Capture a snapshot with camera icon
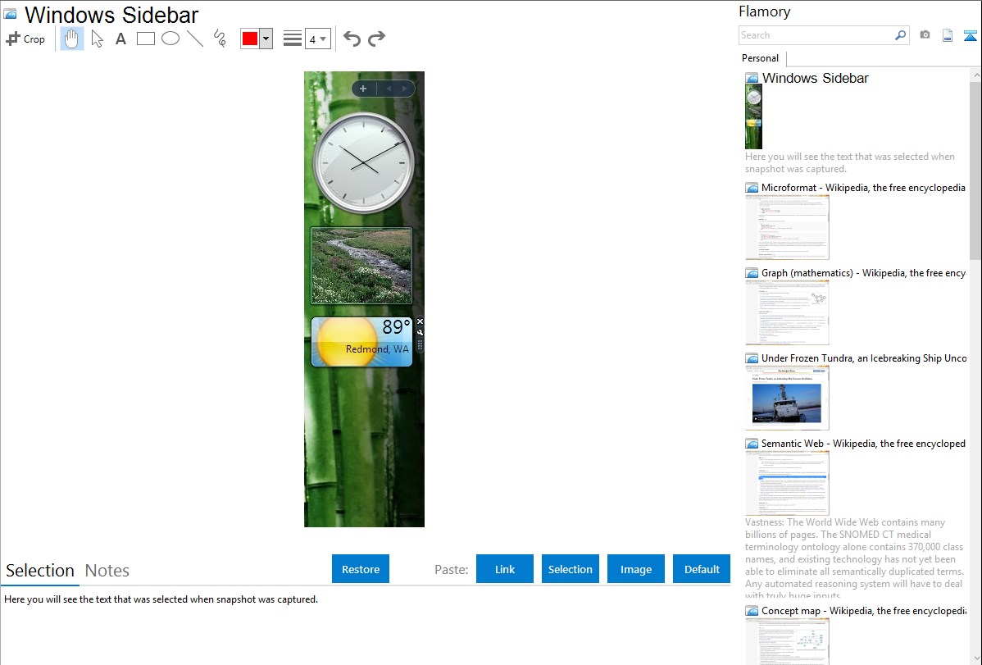The height and width of the screenshot is (665, 982). pos(925,35)
